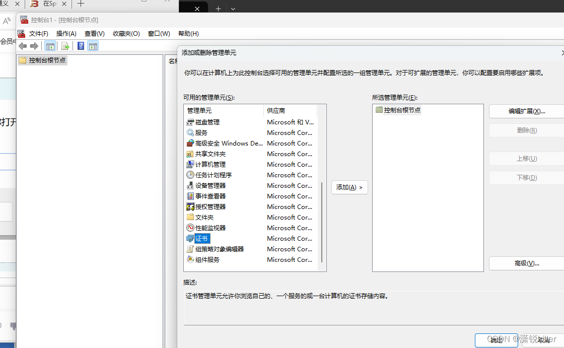This screenshot has width=564, height=348.
Task: Toggle show/hide console tree toolbar icon
Action: [x=50, y=46]
